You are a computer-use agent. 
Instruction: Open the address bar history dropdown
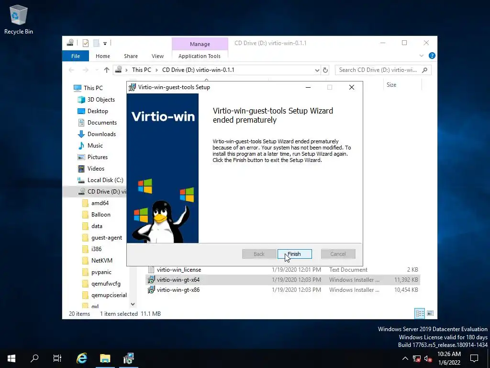[317, 70]
